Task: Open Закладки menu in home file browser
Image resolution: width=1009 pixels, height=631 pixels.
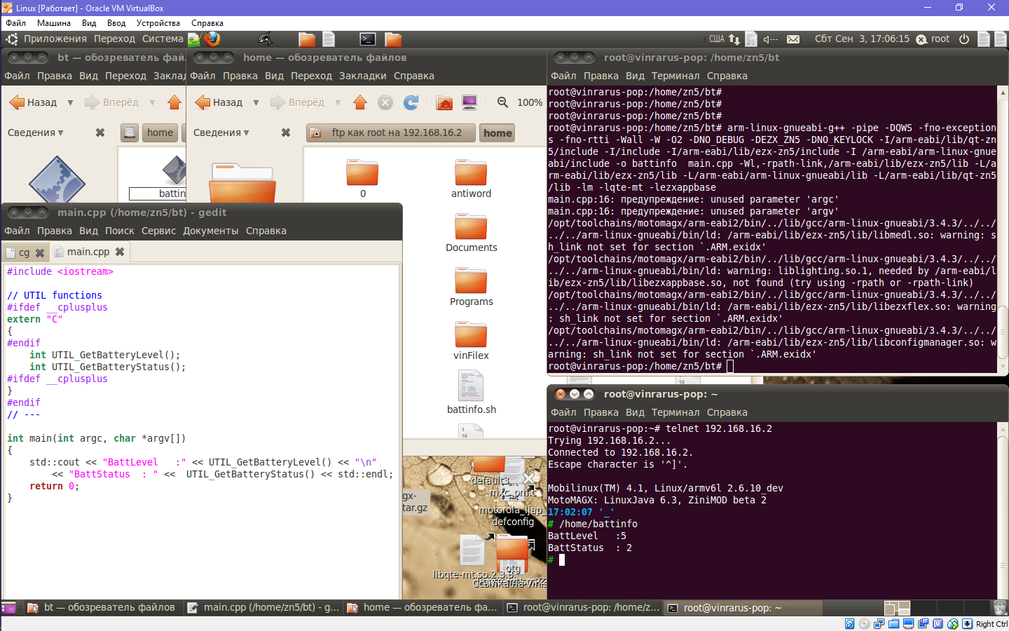Action: pos(363,76)
